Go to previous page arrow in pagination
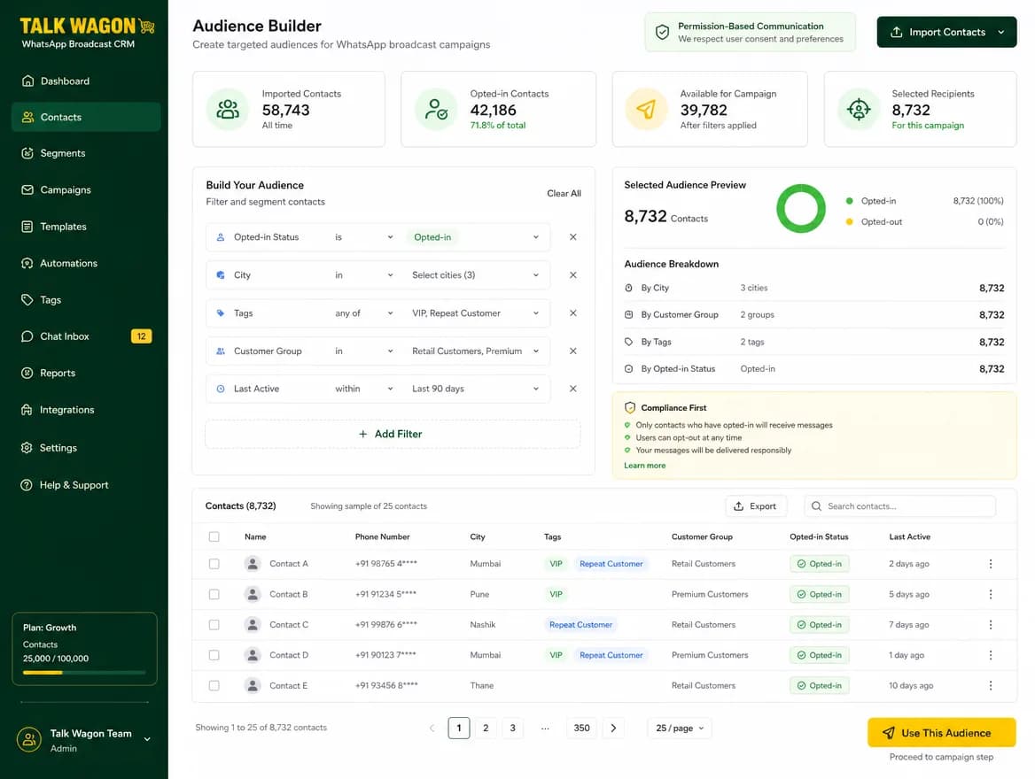Screen dimensions: 1035x779 [x=432, y=729]
